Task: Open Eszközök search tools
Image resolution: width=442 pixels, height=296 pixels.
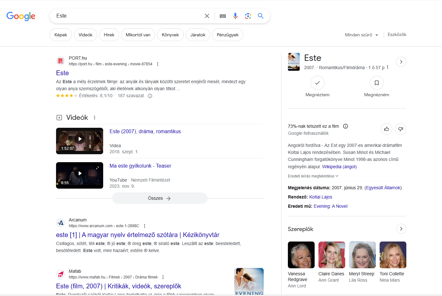Action: pos(397,34)
